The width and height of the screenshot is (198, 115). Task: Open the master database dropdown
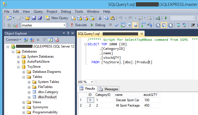pos(64,25)
